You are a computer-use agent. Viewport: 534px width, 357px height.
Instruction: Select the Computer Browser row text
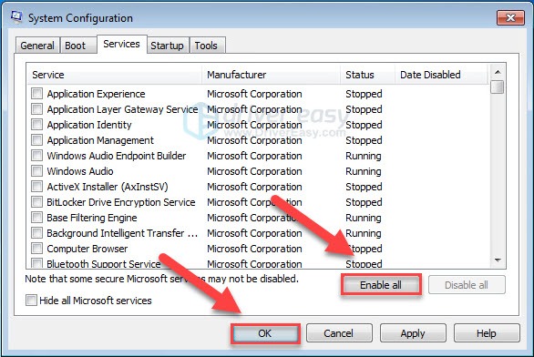[87, 249]
